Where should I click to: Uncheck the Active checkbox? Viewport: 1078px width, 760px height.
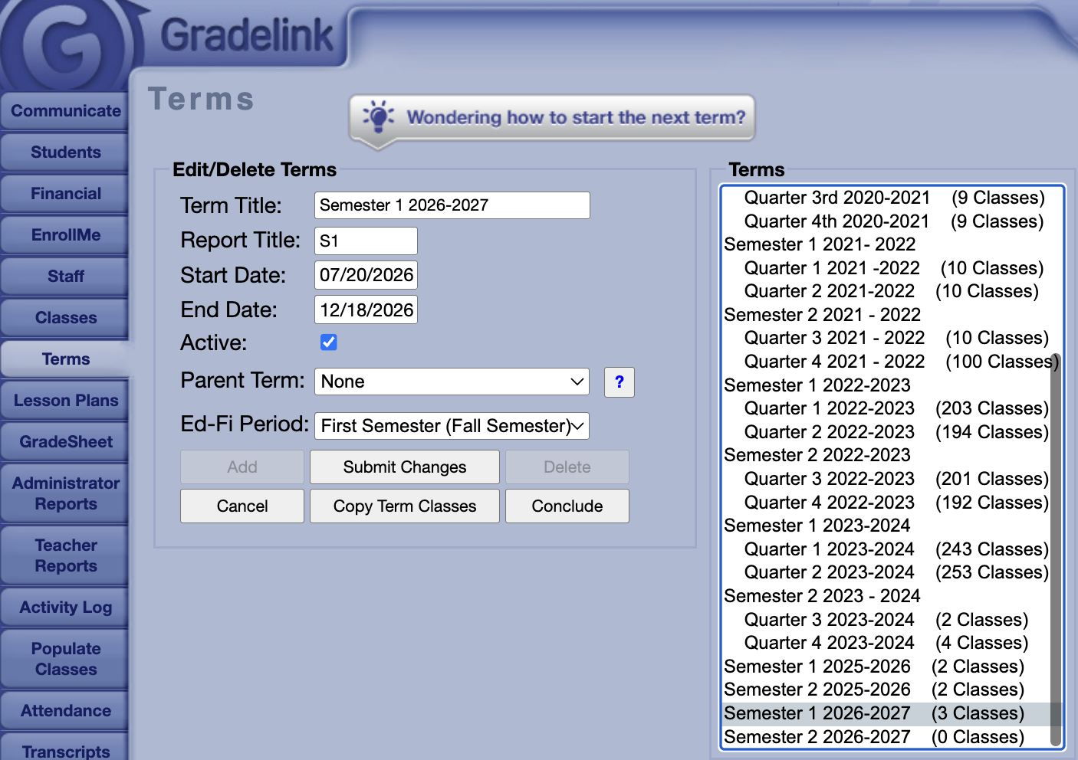click(329, 342)
